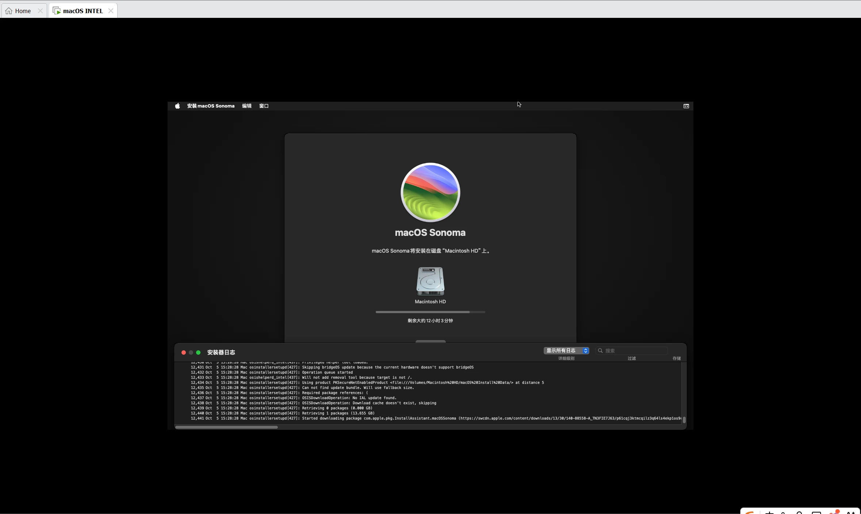The width and height of the screenshot is (861, 514).
Task: Click the 将安装在磁盘 Macintosh HD 上 message
Action: pos(430,251)
